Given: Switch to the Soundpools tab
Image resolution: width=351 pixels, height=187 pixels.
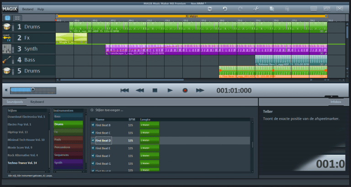Looking at the screenshot, I should [15, 102].
